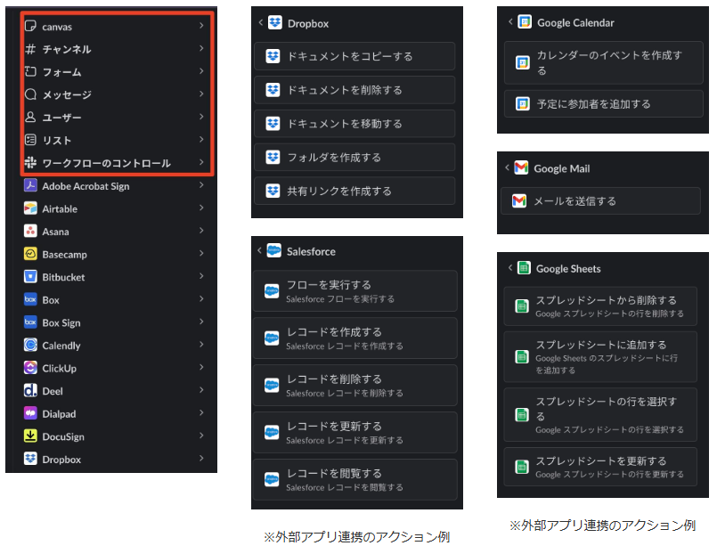Pick 予定に参加者を追加する action

coord(604,103)
